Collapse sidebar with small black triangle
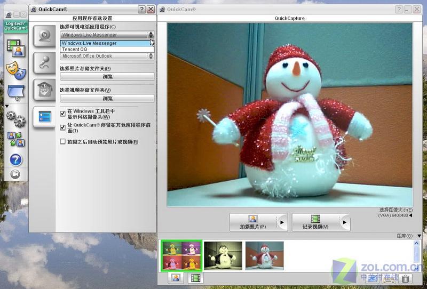Viewport: 427px width, 289px height. click(x=7, y=106)
